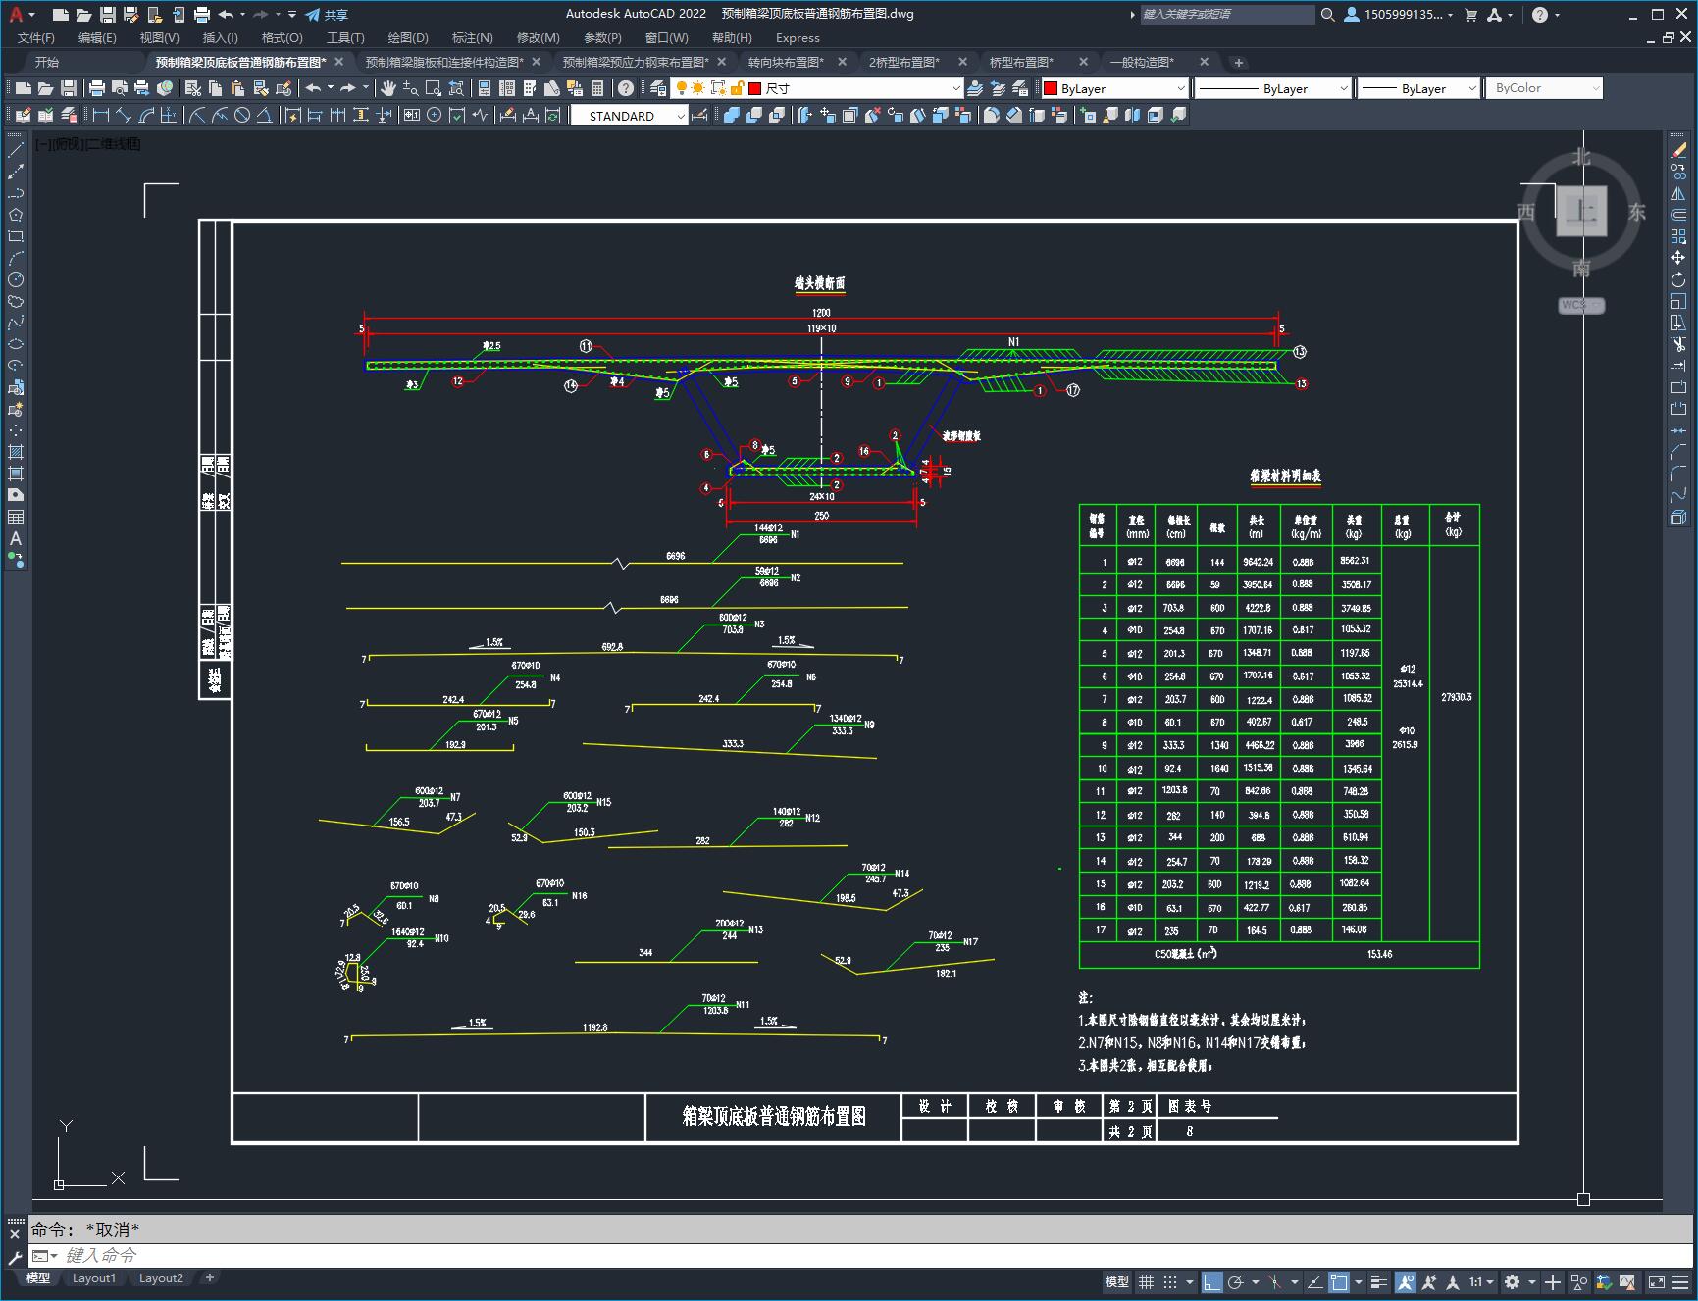Open the ByLayer linetype dropdown
Viewport: 1698px width, 1301px height.
pyautogui.click(x=1273, y=88)
